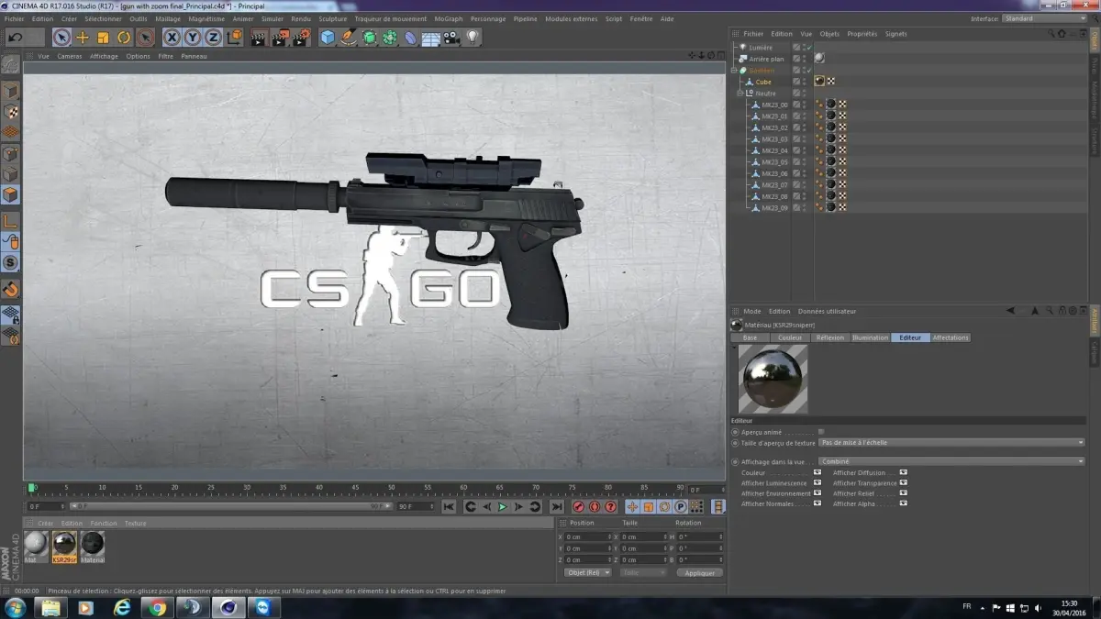Open the render settings clapperboard with gear
1101x619 pixels.
click(x=301, y=38)
